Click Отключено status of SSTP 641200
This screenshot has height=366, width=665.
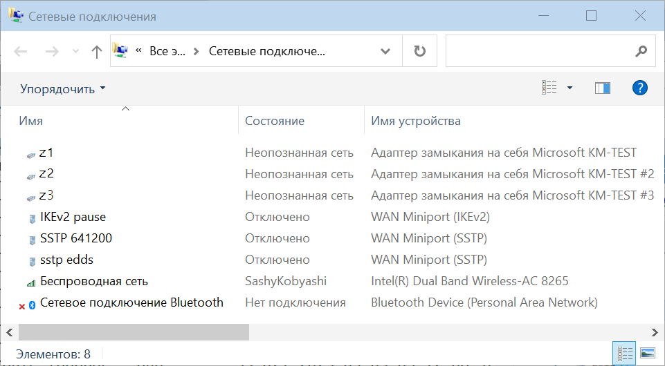277,238
